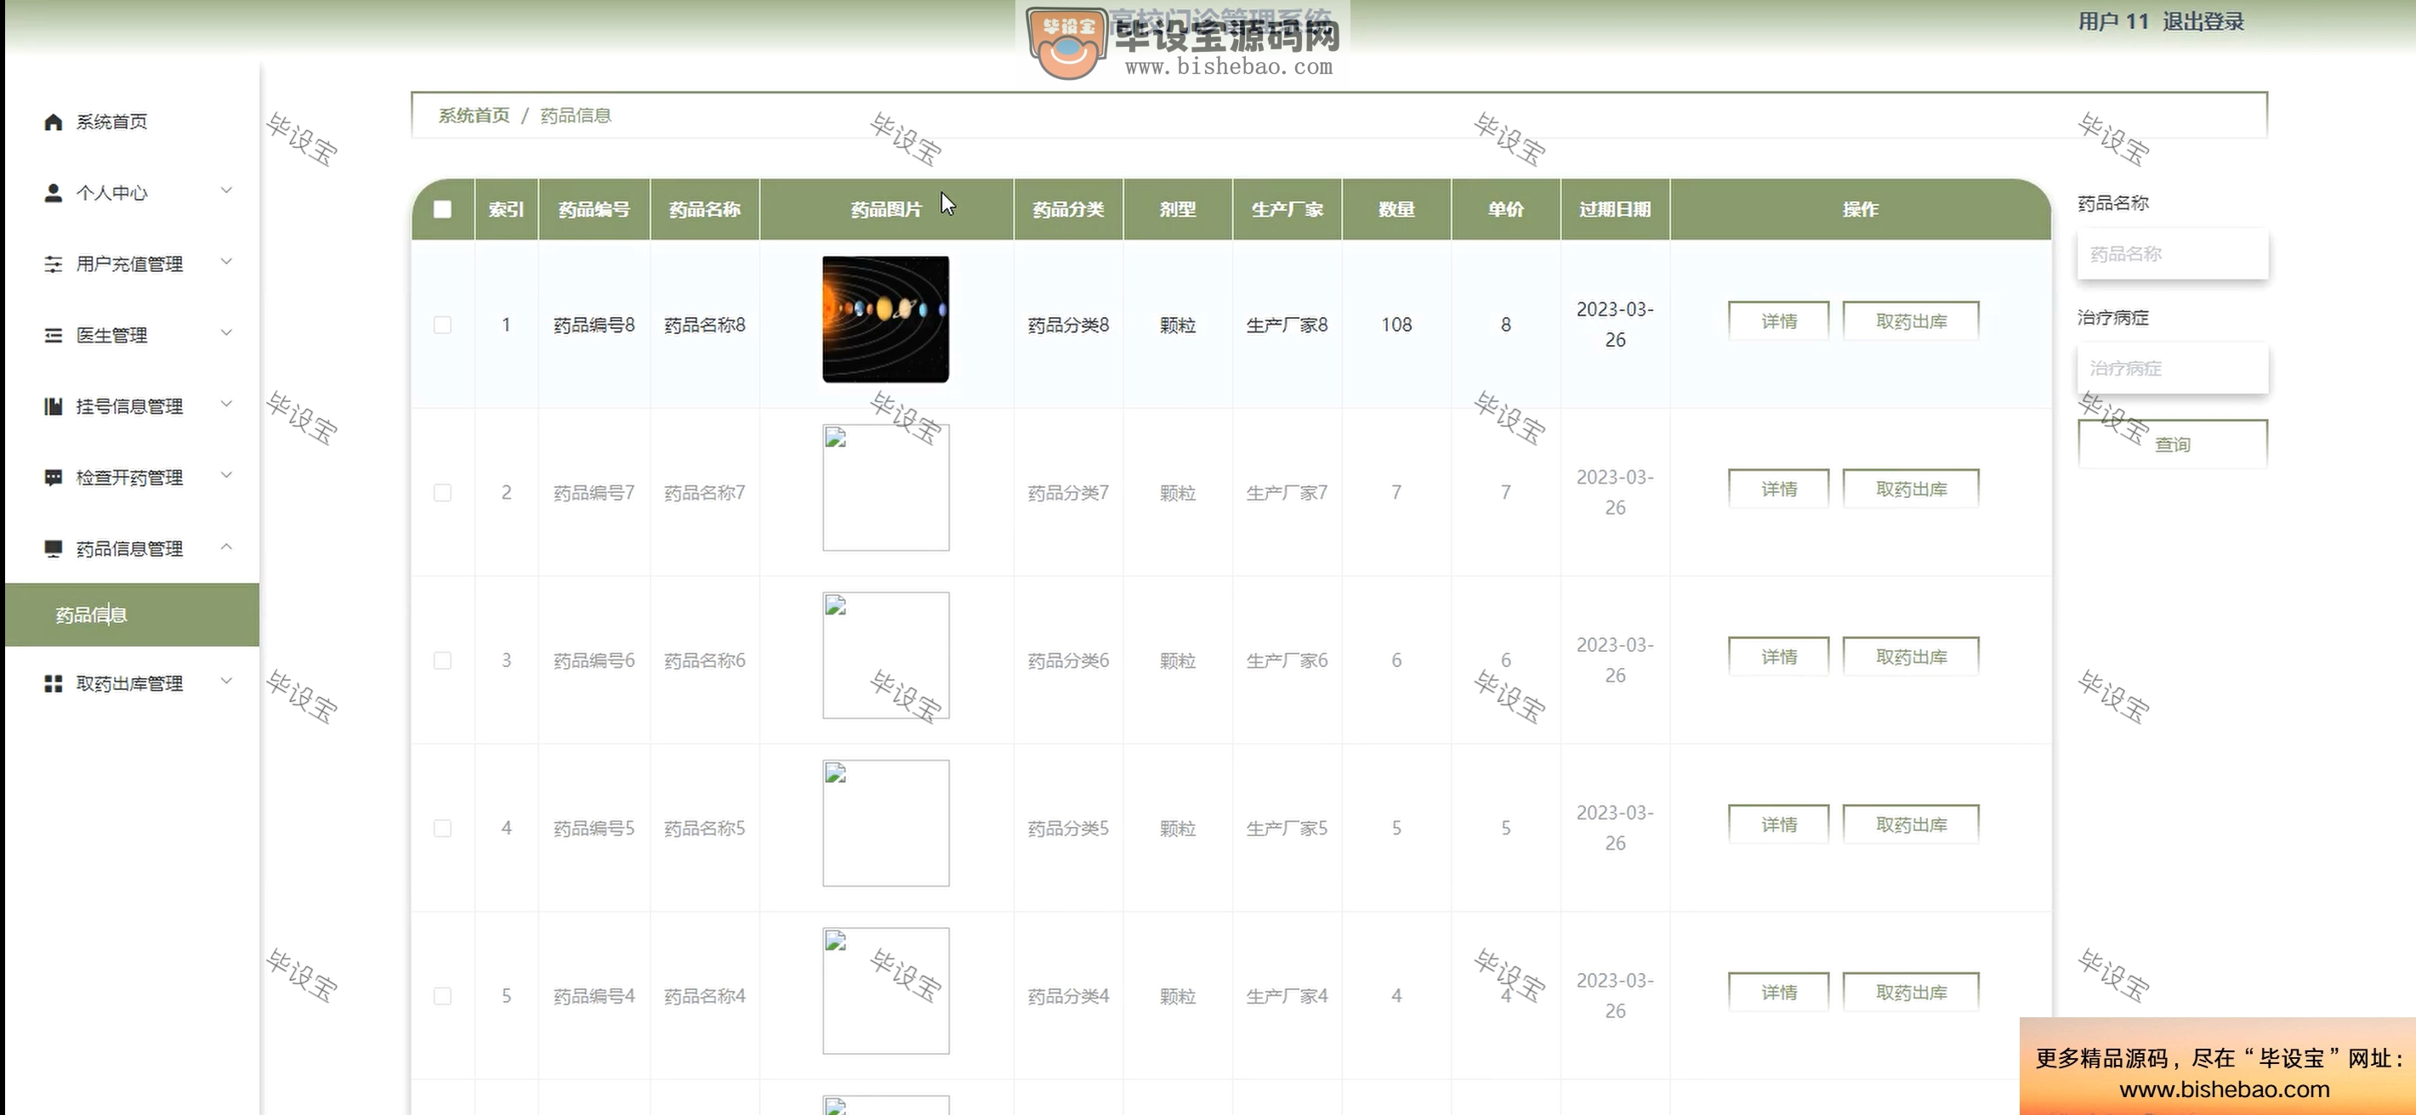
Task: Click the 生产厂家8 cell
Action: [1287, 324]
